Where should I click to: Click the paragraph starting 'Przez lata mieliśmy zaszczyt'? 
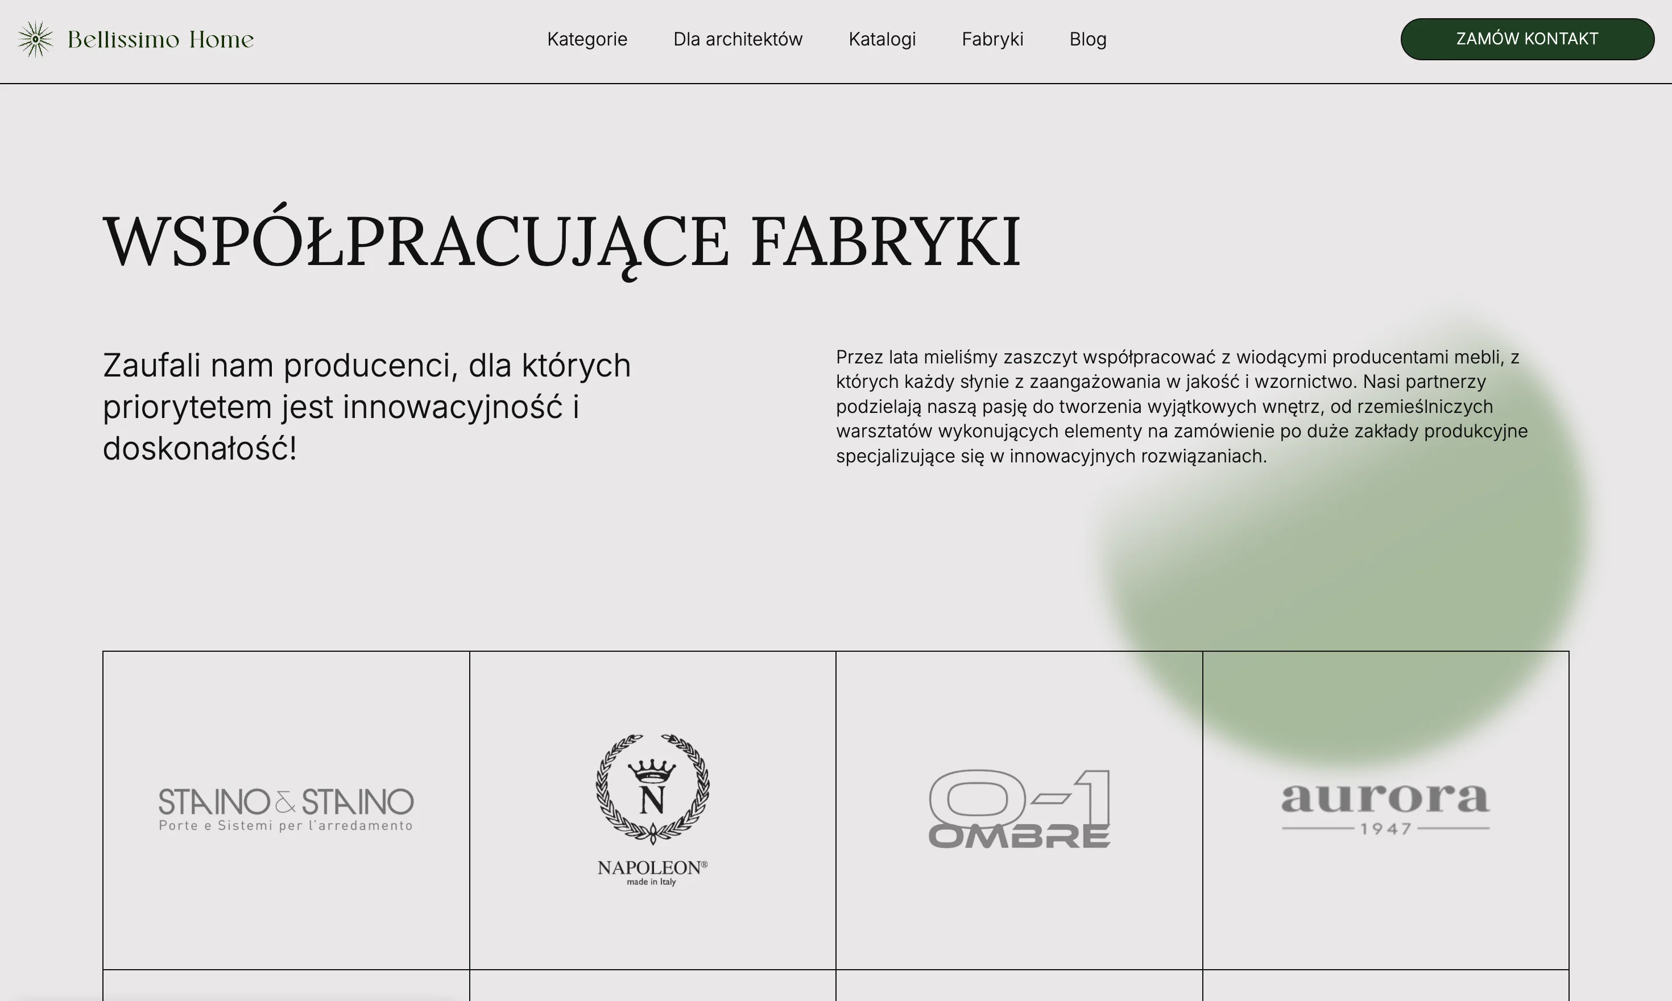(1182, 407)
